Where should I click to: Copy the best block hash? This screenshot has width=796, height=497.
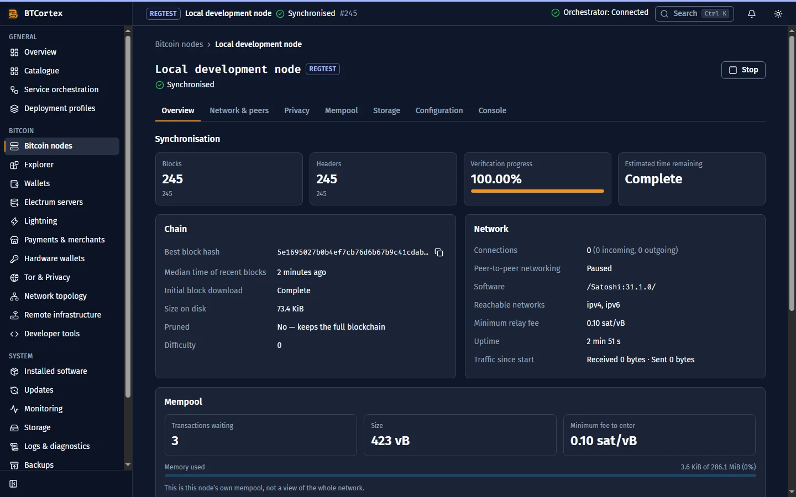(439, 252)
